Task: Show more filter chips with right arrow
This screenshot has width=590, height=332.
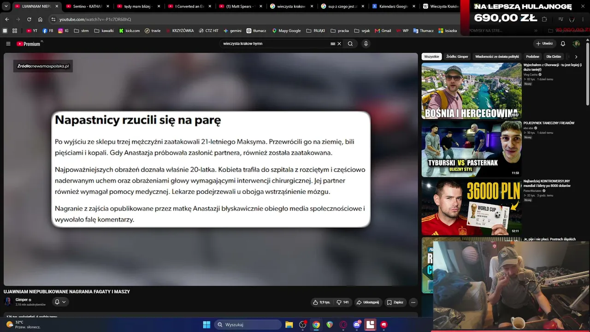Action: point(576,56)
